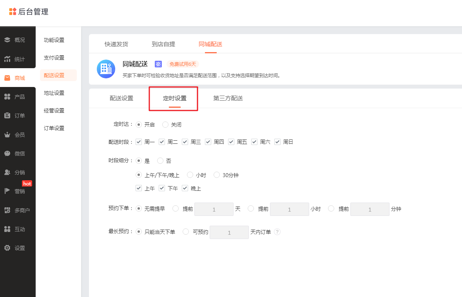The width and height of the screenshot is (462, 297).
Task: Open 设置 gear icon in sidebar
Action: click(x=7, y=248)
